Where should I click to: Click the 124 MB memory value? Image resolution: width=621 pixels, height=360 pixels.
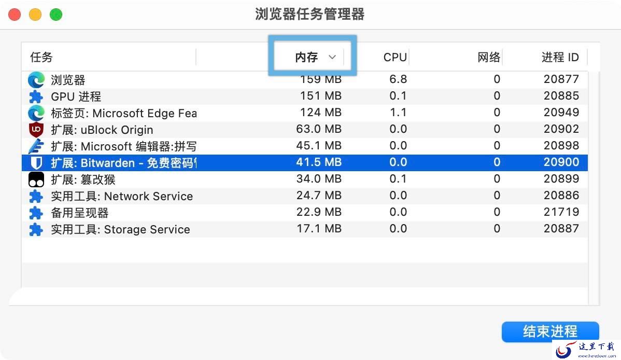coord(320,113)
